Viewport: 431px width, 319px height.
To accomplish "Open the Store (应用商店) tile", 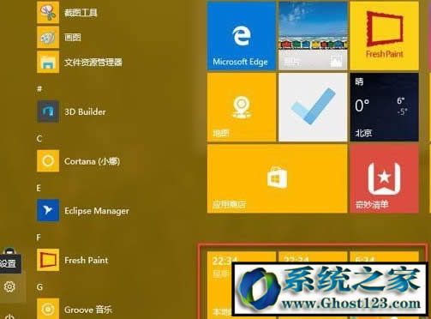I will click(277, 178).
